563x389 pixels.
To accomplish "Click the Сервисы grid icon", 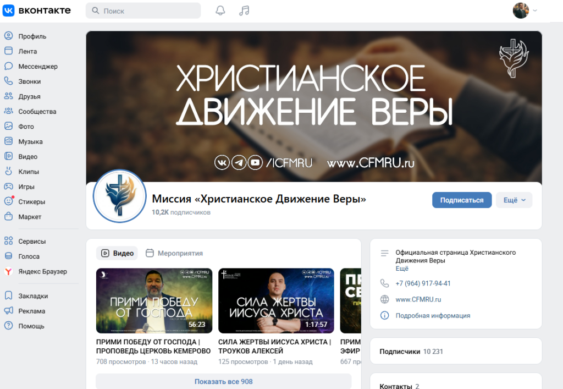I will coord(9,241).
